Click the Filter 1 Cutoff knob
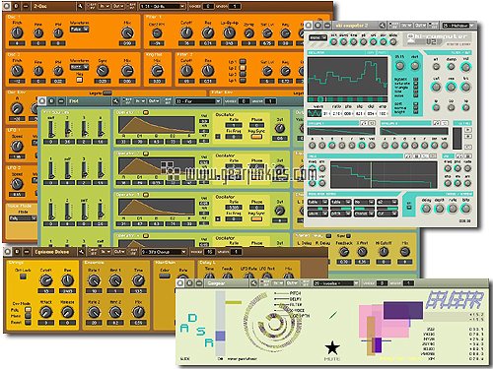Screen dimensions: 493x369 coord(186,32)
